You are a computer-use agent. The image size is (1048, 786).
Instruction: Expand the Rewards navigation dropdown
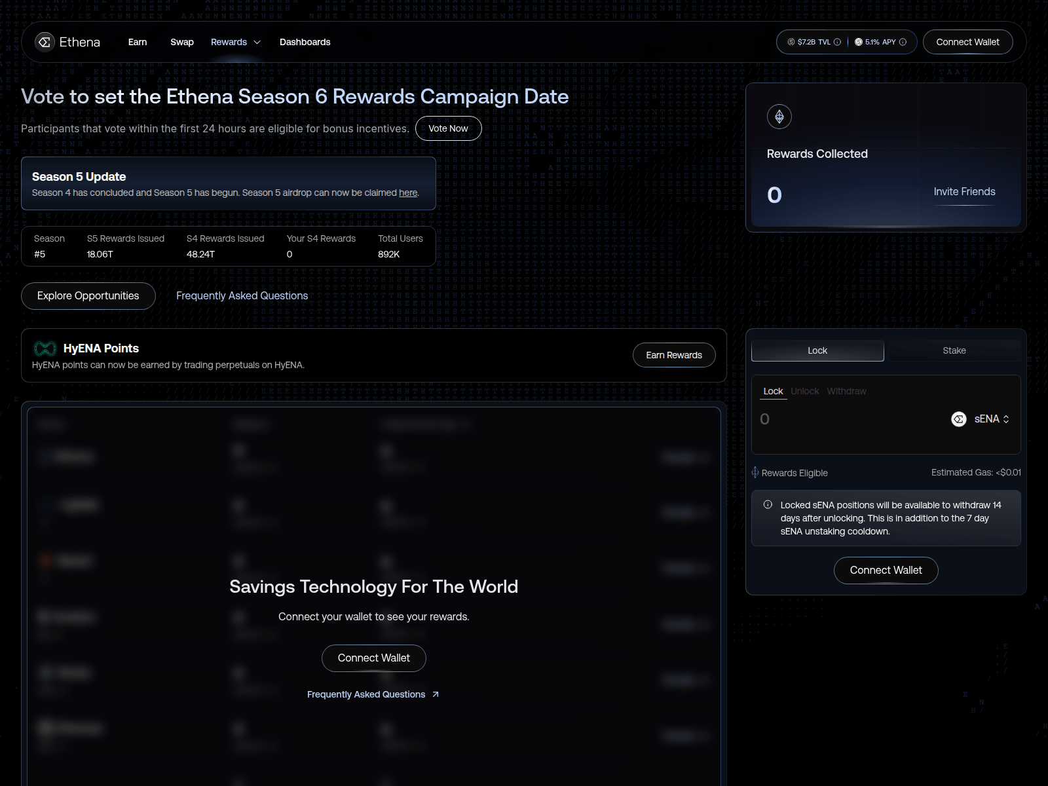(235, 42)
